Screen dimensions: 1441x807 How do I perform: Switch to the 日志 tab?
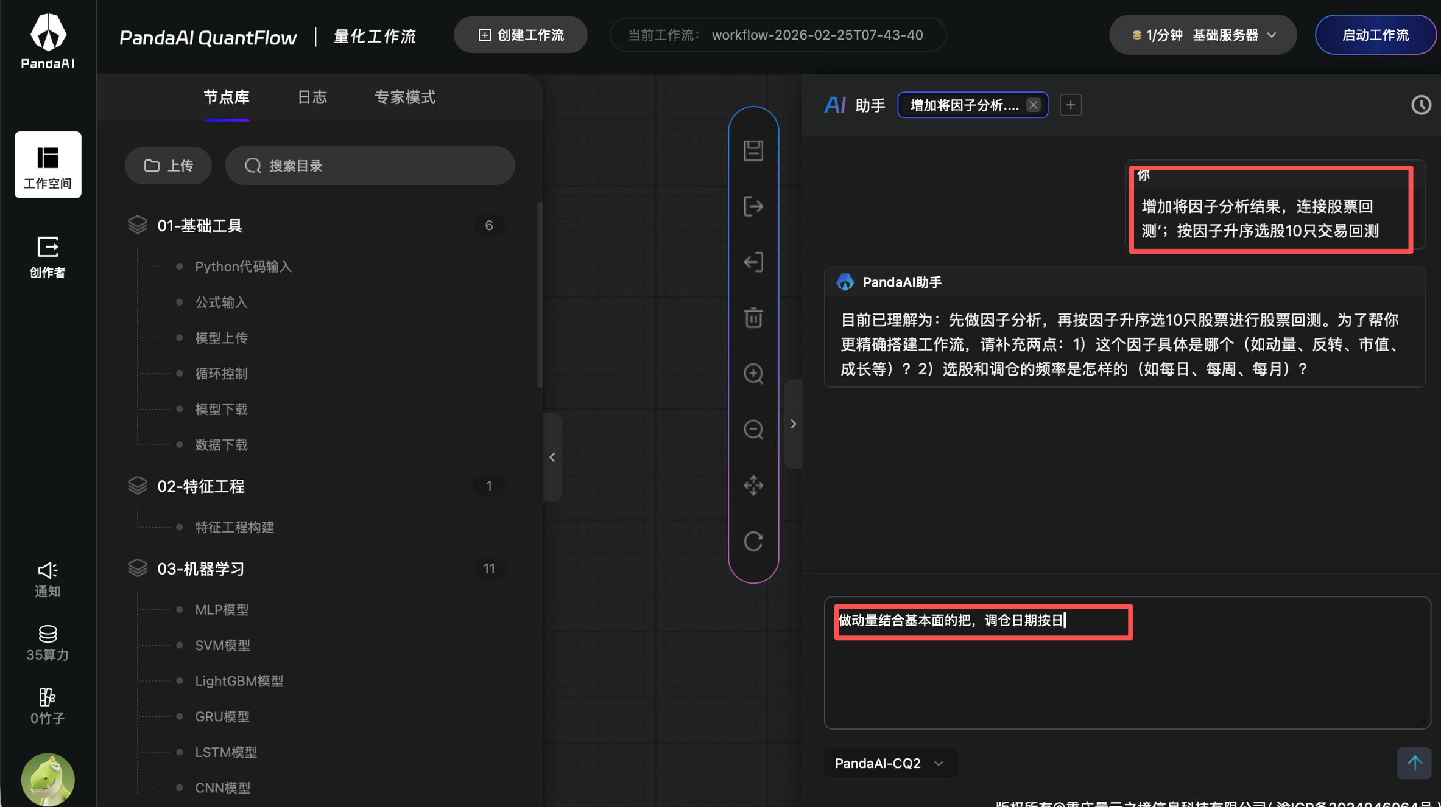[312, 97]
